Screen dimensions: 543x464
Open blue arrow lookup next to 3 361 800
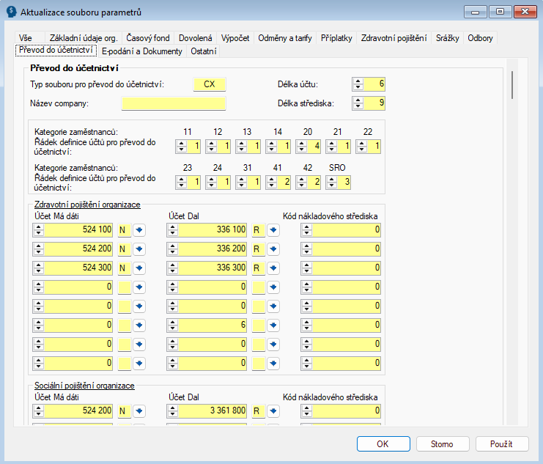(x=273, y=411)
